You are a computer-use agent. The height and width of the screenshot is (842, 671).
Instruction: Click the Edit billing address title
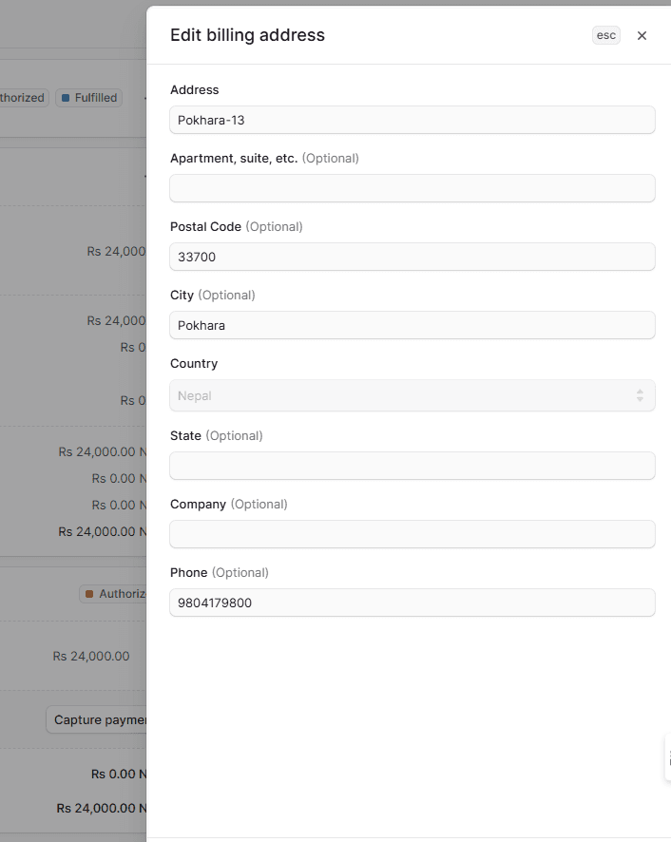point(247,34)
